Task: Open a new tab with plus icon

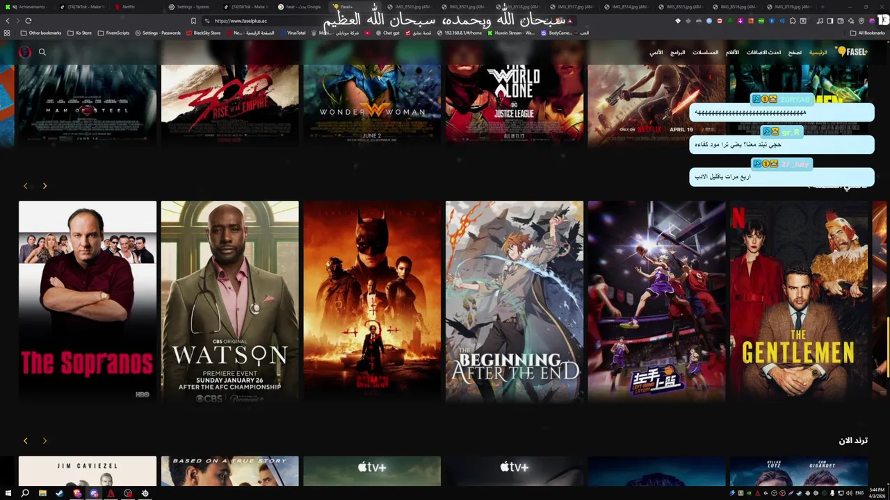Action: 823,7
